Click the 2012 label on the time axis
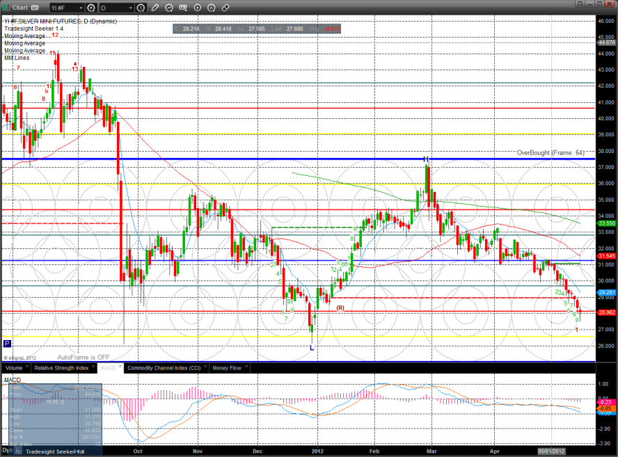The width and height of the screenshot is (618, 457). pyautogui.click(x=317, y=451)
